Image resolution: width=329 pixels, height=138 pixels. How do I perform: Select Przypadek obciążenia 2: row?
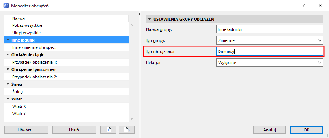(x=66, y=77)
